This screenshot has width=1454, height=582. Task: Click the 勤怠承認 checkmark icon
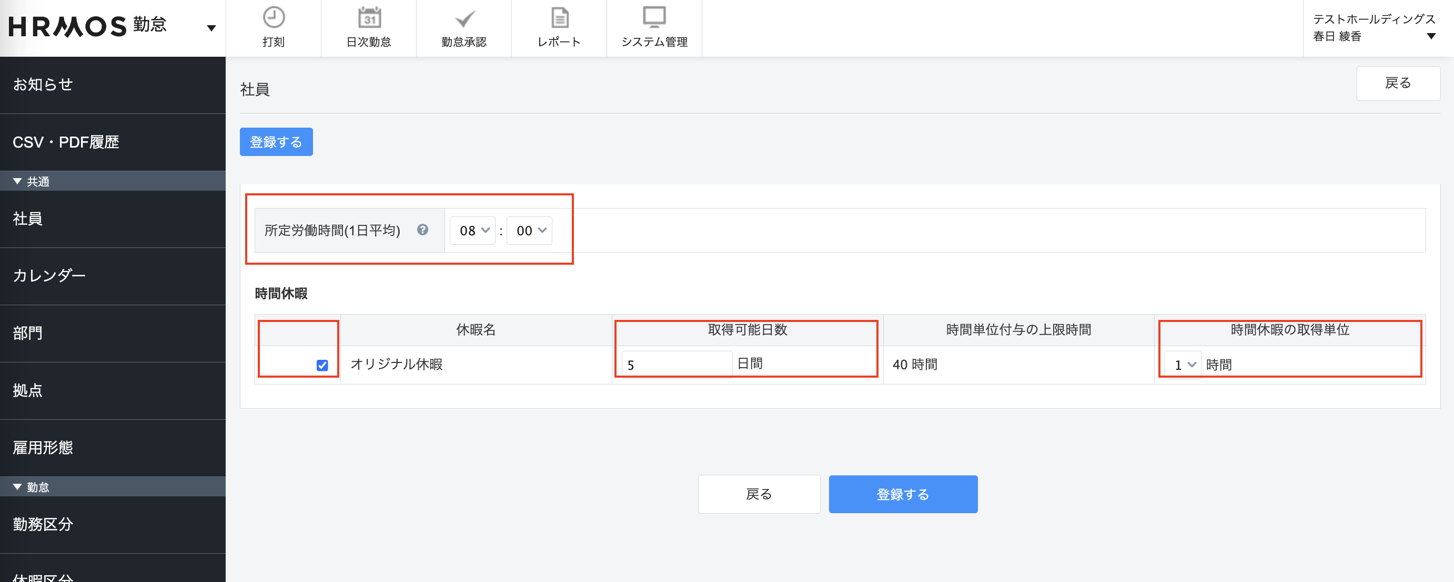click(464, 18)
